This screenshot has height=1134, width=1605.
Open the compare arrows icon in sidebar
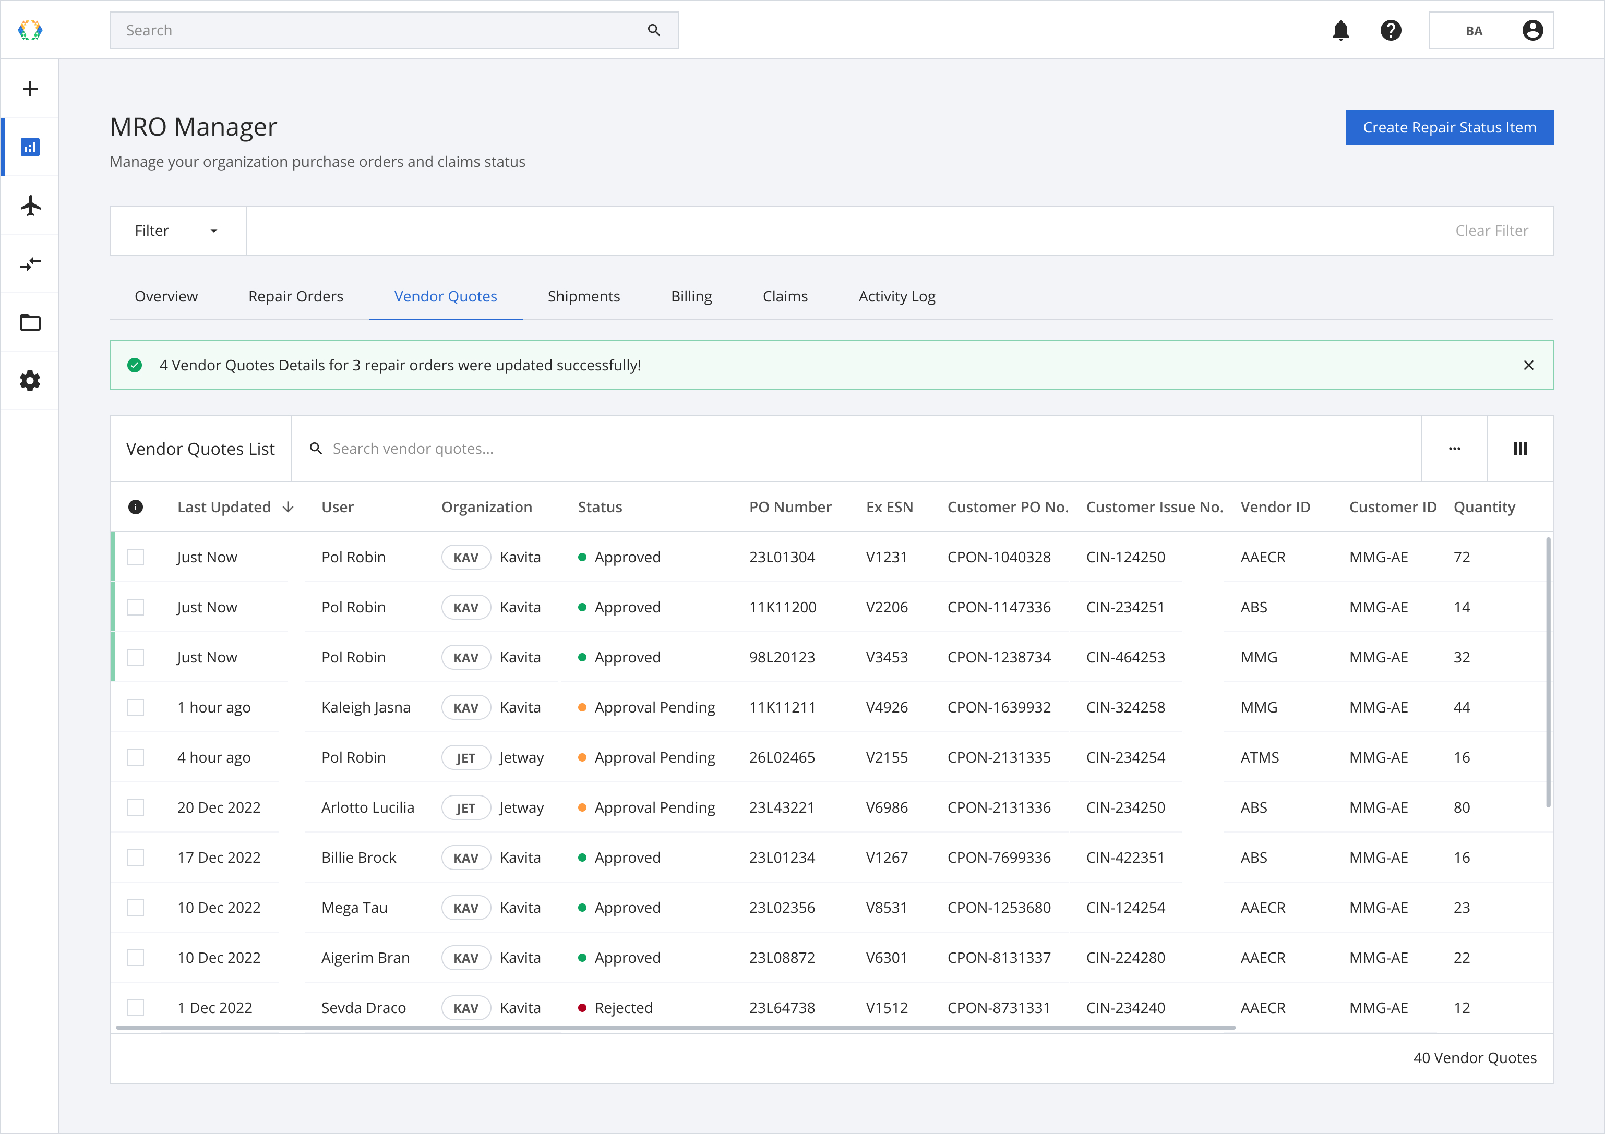point(30,264)
